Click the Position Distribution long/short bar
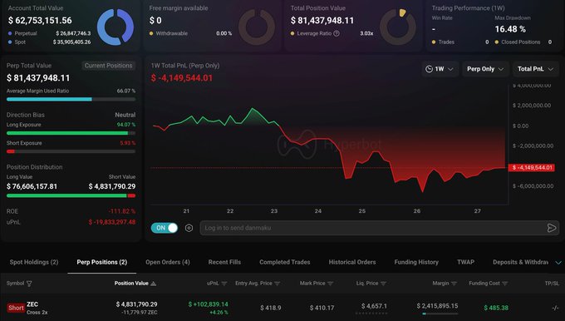Screen dimensions: 565x321 (x=71, y=196)
